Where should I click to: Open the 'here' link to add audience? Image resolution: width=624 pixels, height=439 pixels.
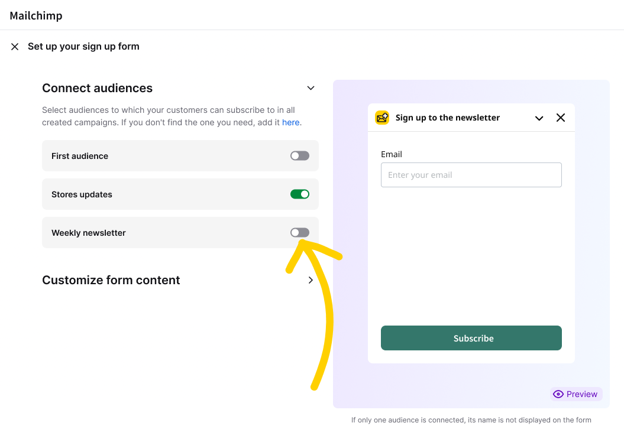pyautogui.click(x=290, y=122)
